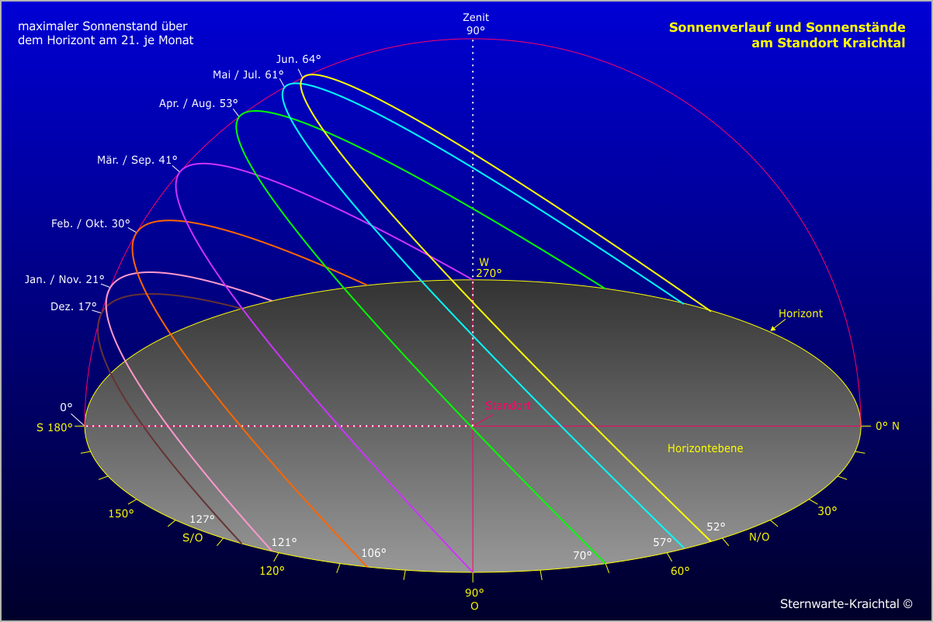This screenshot has width=933, height=622.
Task: Click the white '127°' sunrise azimuth
Action: point(202,520)
